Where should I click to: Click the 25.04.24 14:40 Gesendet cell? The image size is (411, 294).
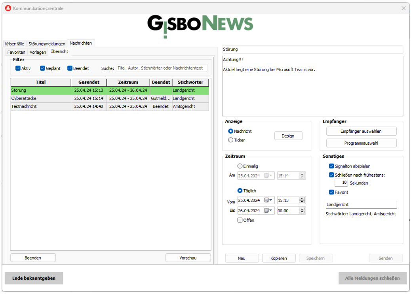coord(89,106)
